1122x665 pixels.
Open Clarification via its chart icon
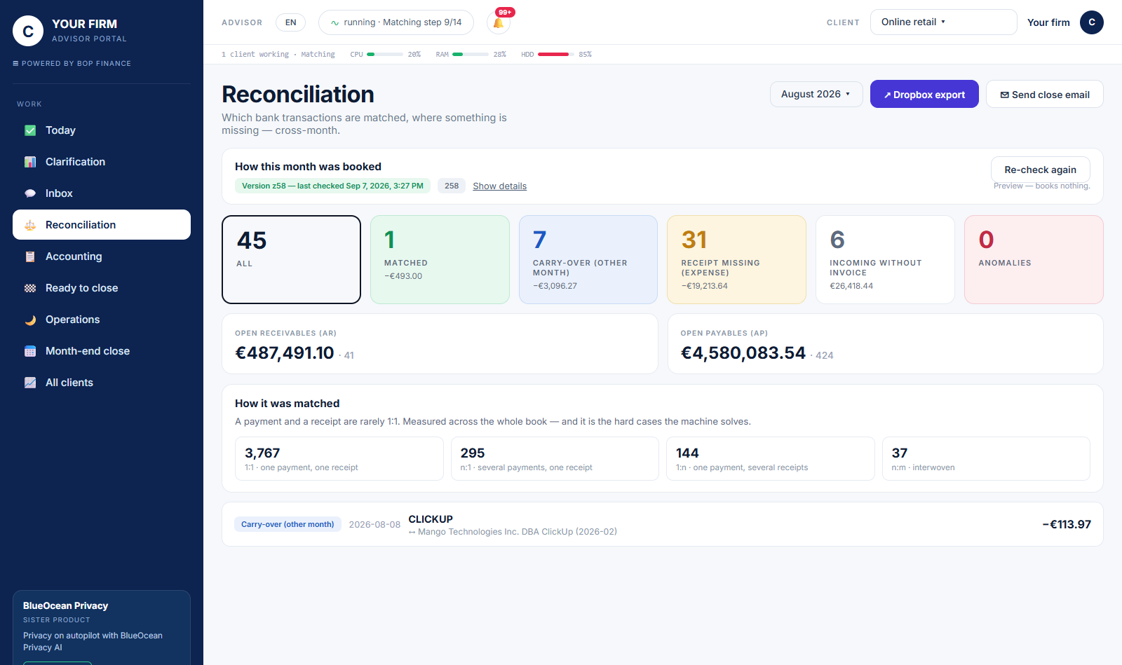(30, 162)
